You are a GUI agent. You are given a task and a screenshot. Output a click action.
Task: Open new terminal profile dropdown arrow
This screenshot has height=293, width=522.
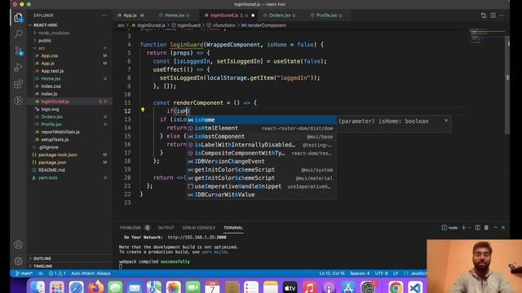[470, 228]
